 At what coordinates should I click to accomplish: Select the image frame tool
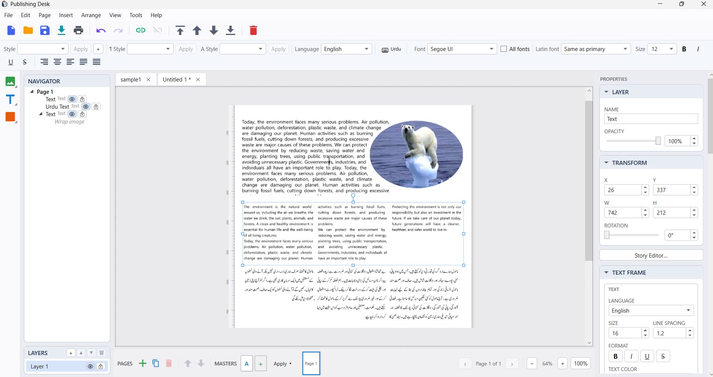10,82
